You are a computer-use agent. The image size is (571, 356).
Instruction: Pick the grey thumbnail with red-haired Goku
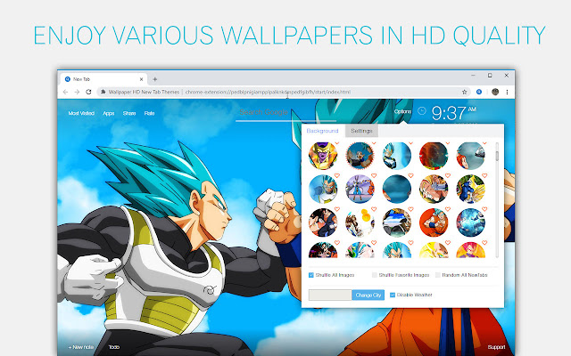(470, 156)
